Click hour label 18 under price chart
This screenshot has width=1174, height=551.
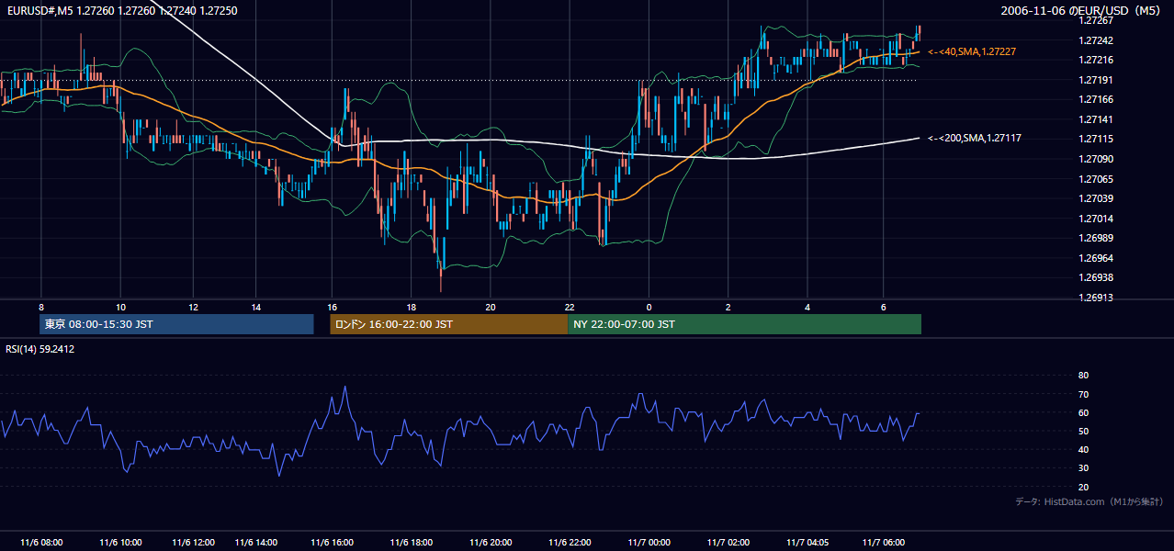(412, 307)
